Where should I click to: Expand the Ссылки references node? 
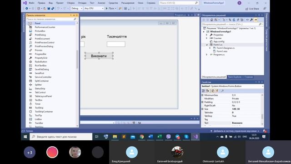pos(207,38)
